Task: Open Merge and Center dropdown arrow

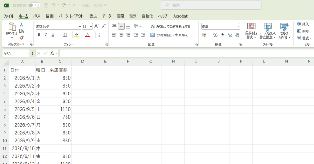Action: [193, 35]
